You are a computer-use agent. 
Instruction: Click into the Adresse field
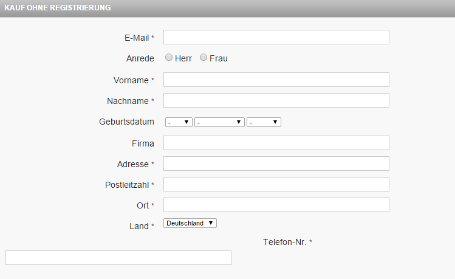pos(276,164)
